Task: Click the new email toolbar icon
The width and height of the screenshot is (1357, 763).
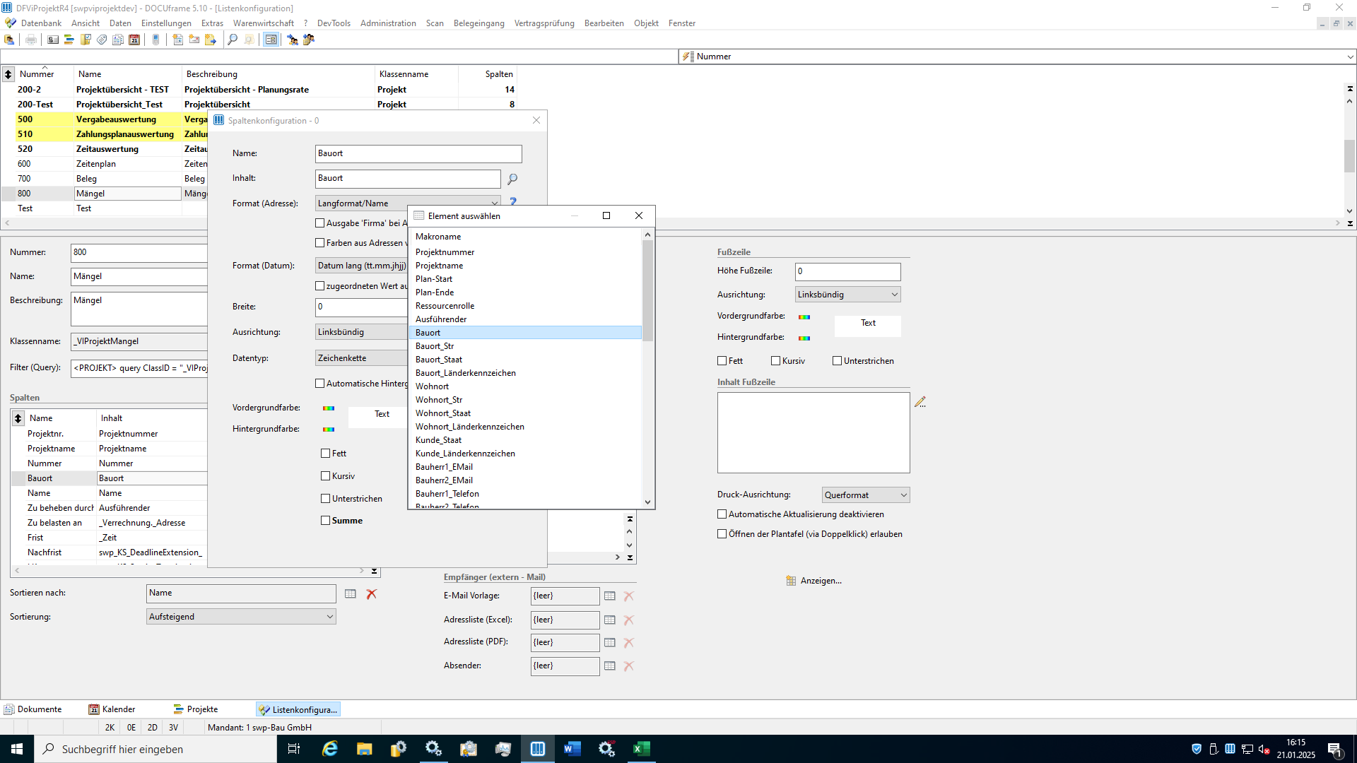Action: (x=194, y=40)
